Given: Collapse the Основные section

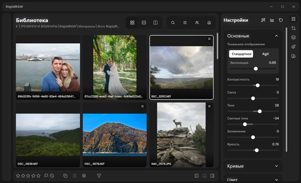Looking at the screenshot, I should coord(277,36).
